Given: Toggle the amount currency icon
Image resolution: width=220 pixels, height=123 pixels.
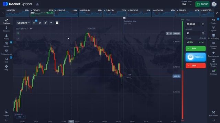Looking at the screenshot, I should pos(203,33).
